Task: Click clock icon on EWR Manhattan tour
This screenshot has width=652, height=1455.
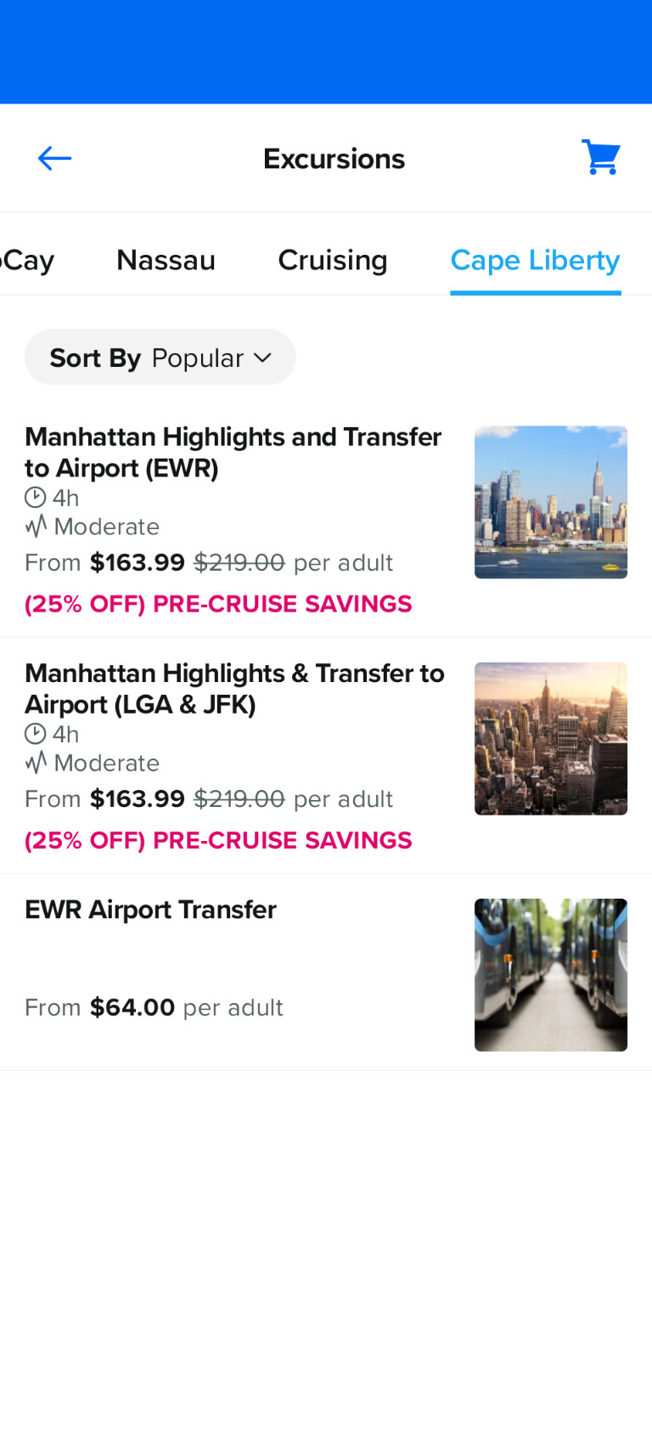Action: tap(35, 498)
